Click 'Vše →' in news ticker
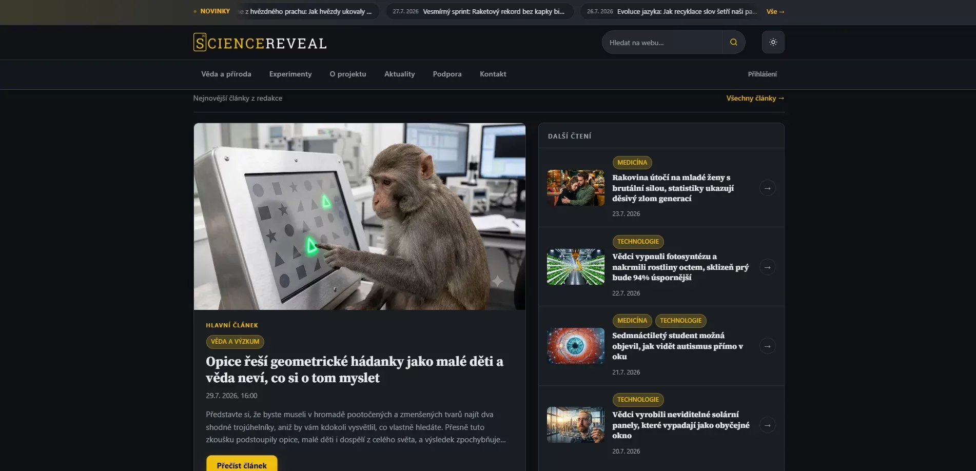This screenshot has width=976, height=471. (775, 11)
